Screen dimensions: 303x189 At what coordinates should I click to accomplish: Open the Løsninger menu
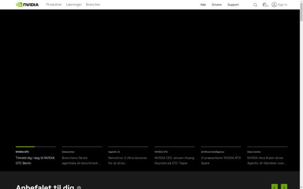click(74, 5)
